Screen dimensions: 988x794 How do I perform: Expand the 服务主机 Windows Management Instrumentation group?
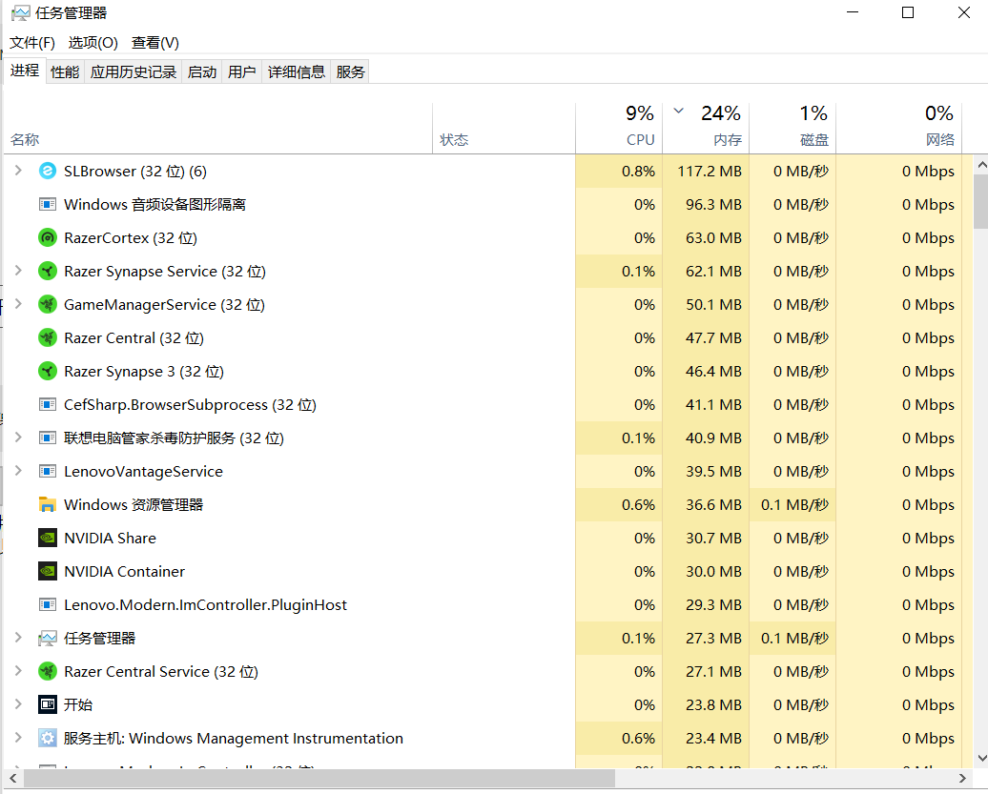point(18,738)
